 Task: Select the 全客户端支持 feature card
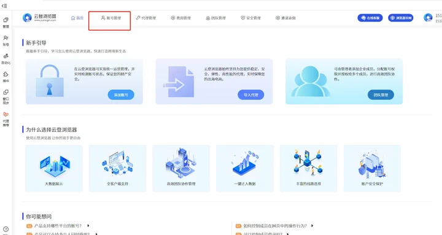pos(117,168)
